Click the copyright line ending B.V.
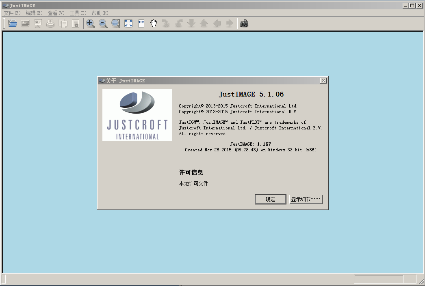This screenshot has width=425, height=286. pos(238,112)
